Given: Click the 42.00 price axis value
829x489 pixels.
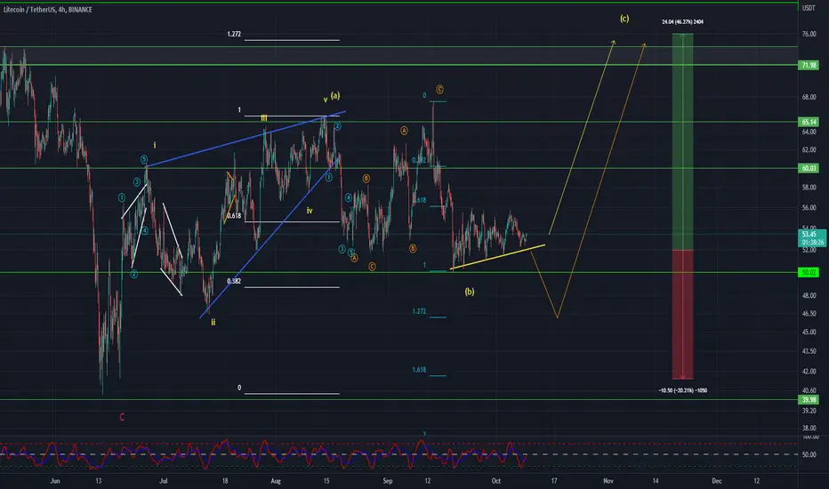Looking at the screenshot, I should point(809,371).
